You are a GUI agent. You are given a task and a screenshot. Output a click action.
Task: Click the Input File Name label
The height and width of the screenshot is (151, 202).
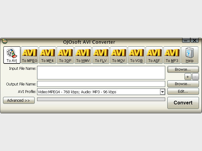pyautogui.click(x=23, y=69)
